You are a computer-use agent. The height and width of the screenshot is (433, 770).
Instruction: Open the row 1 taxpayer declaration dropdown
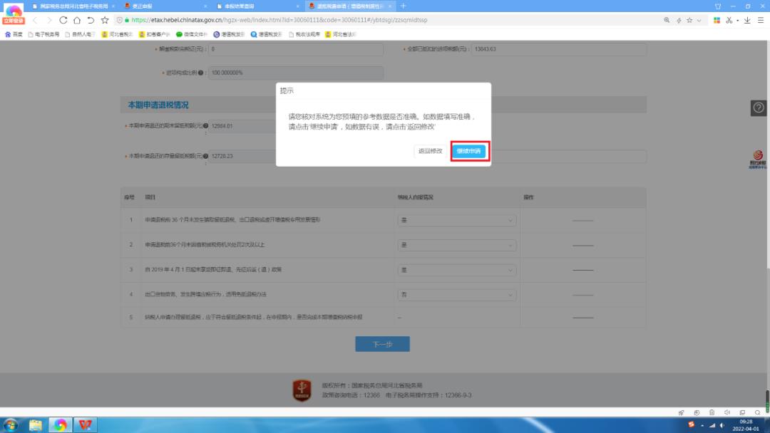[x=457, y=220]
